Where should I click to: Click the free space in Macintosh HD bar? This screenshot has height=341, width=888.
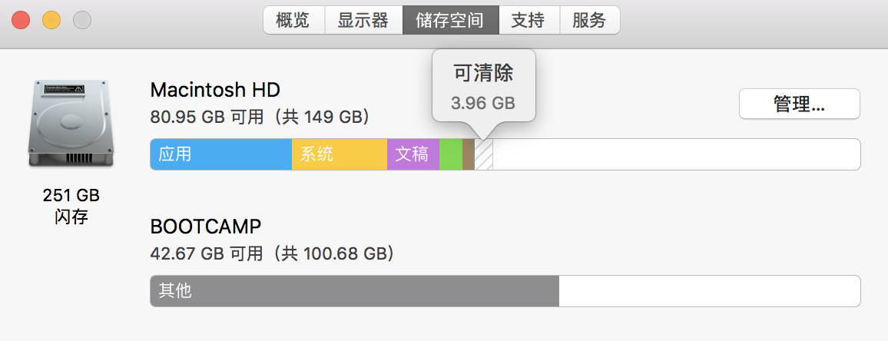(676, 154)
